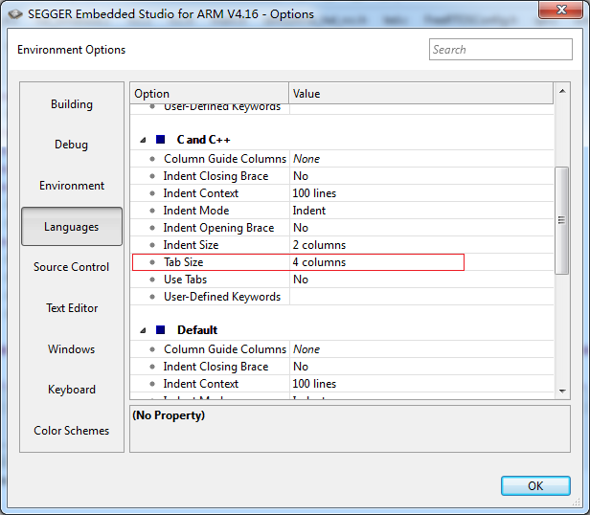Click the None value for C and C++ Column Guide
The height and width of the screenshot is (515, 590).
(306, 159)
